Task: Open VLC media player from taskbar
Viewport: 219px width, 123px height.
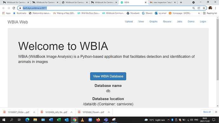Action: click(x=82, y=120)
